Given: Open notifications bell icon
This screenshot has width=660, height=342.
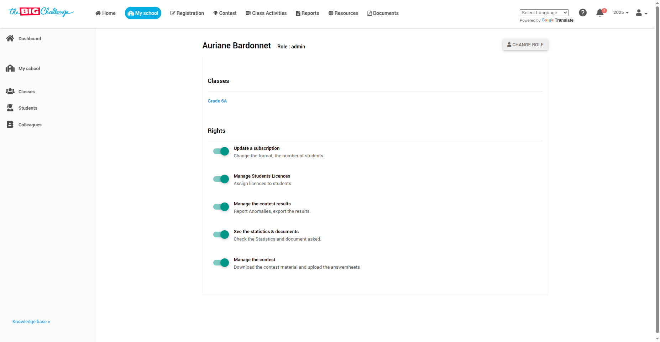Looking at the screenshot, I should click(600, 13).
